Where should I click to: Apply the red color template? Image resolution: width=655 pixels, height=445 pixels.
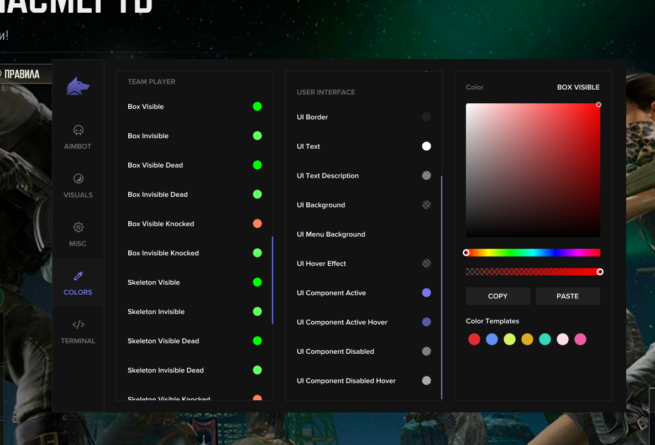(x=474, y=339)
